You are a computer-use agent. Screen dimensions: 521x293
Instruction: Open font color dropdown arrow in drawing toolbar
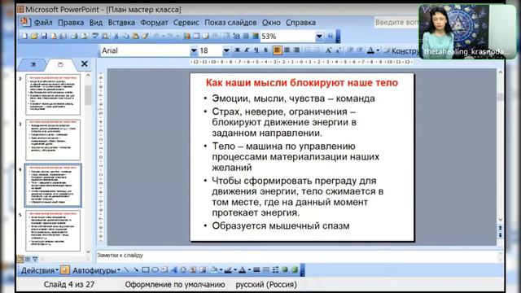point(250,269)
